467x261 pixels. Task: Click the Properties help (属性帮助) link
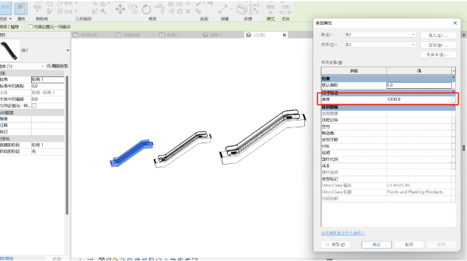coord(6,258)
